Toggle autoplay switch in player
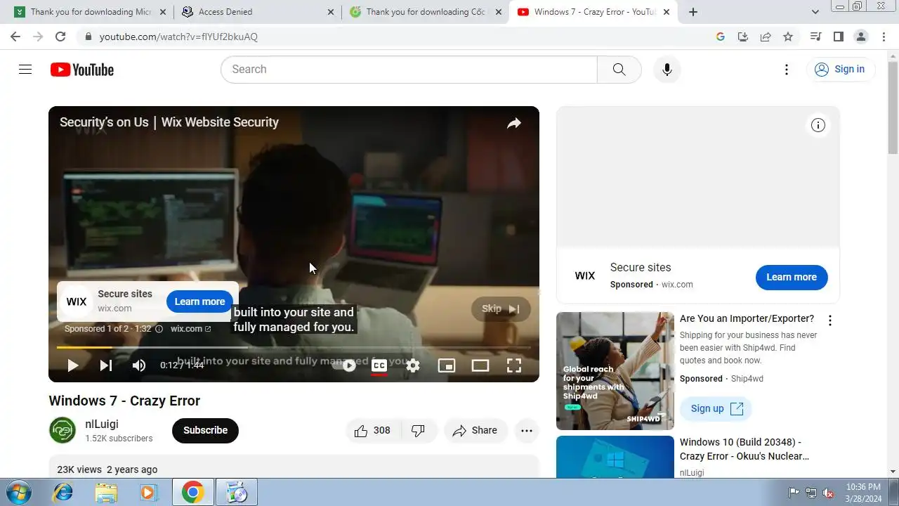899x506 pixels. 344,365
